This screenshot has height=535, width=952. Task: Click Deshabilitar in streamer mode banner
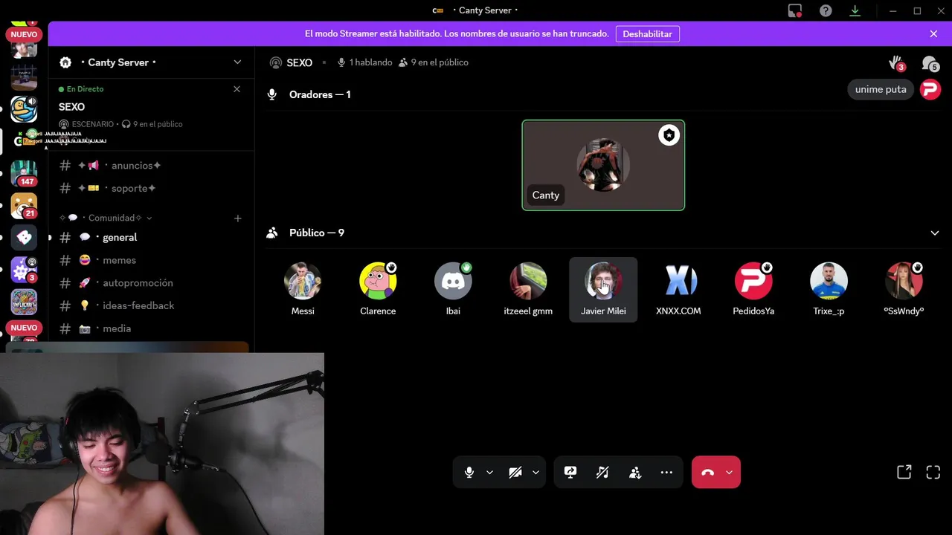point(647,34)
